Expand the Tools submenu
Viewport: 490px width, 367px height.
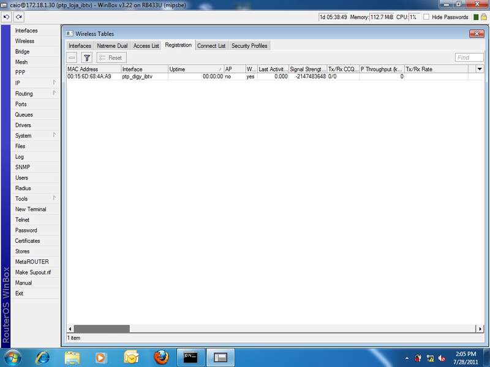[x=55, y=198]
